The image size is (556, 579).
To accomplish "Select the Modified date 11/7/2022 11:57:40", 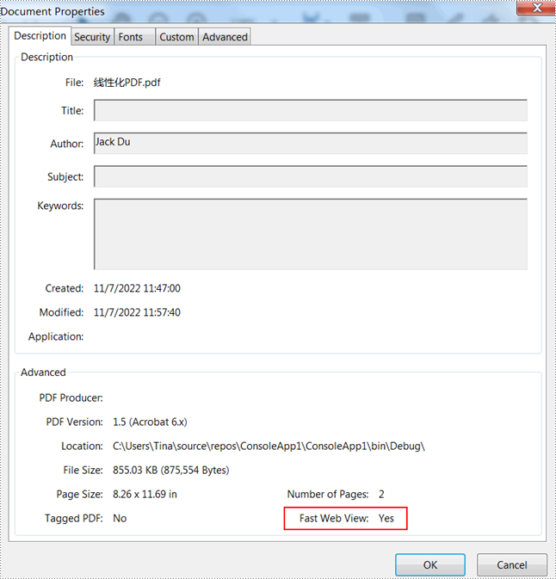I will point(137,312).
